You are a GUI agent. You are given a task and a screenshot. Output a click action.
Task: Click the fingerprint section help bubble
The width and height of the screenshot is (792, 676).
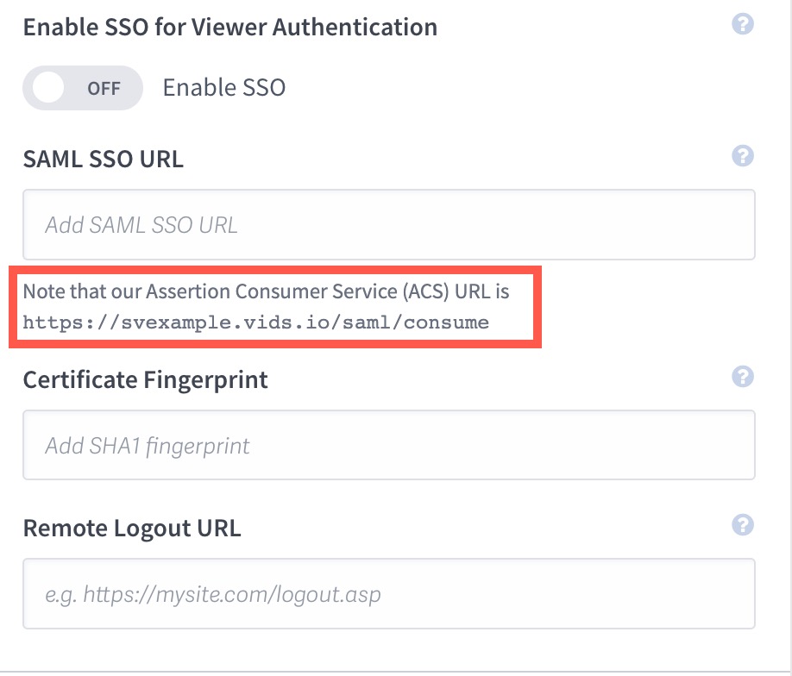pos(742,377)
